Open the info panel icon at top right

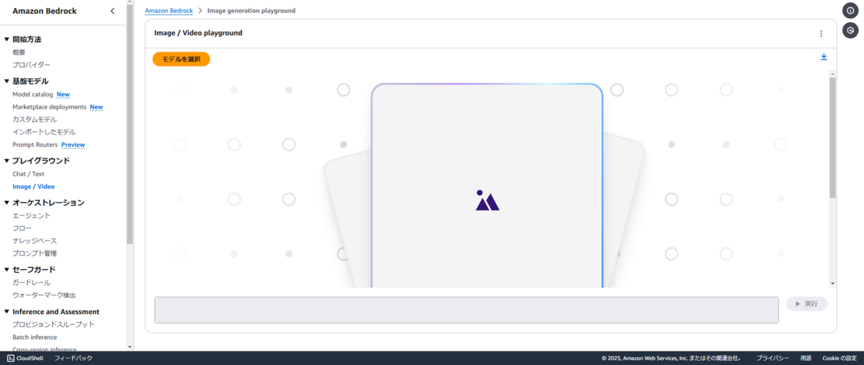pyautogui.click(x=850, y=10)
